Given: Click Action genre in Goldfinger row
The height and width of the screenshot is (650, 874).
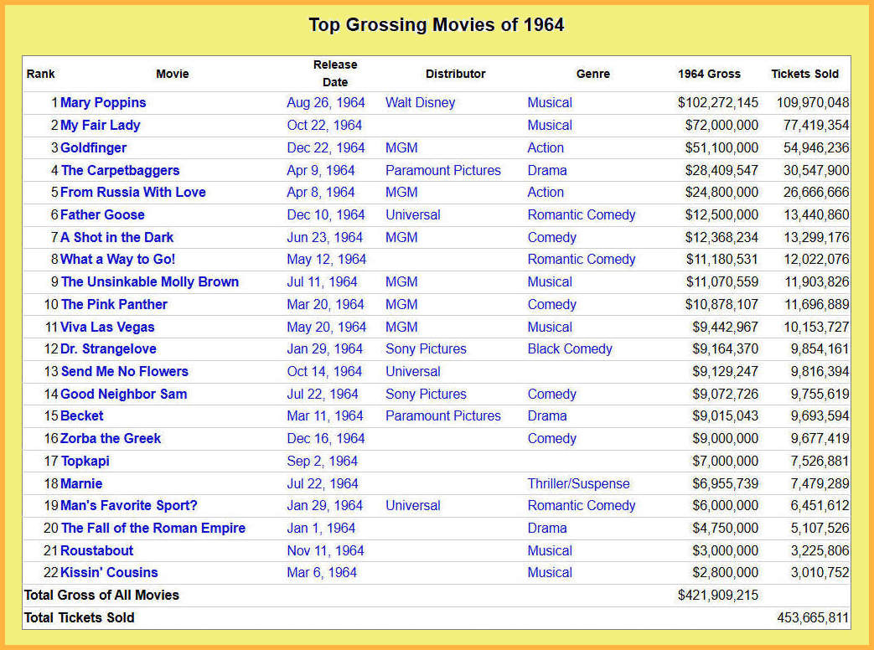Looking at the screenshot, I should [x=546, y=147].
